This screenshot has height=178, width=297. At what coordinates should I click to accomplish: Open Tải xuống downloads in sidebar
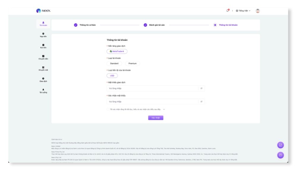43,91
